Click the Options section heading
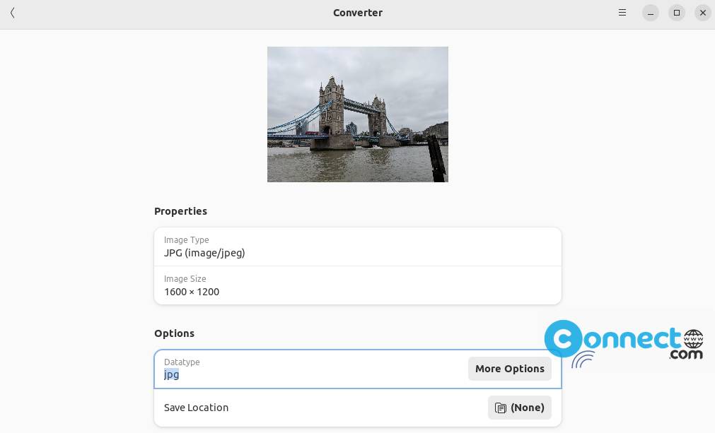 point(174,333)
